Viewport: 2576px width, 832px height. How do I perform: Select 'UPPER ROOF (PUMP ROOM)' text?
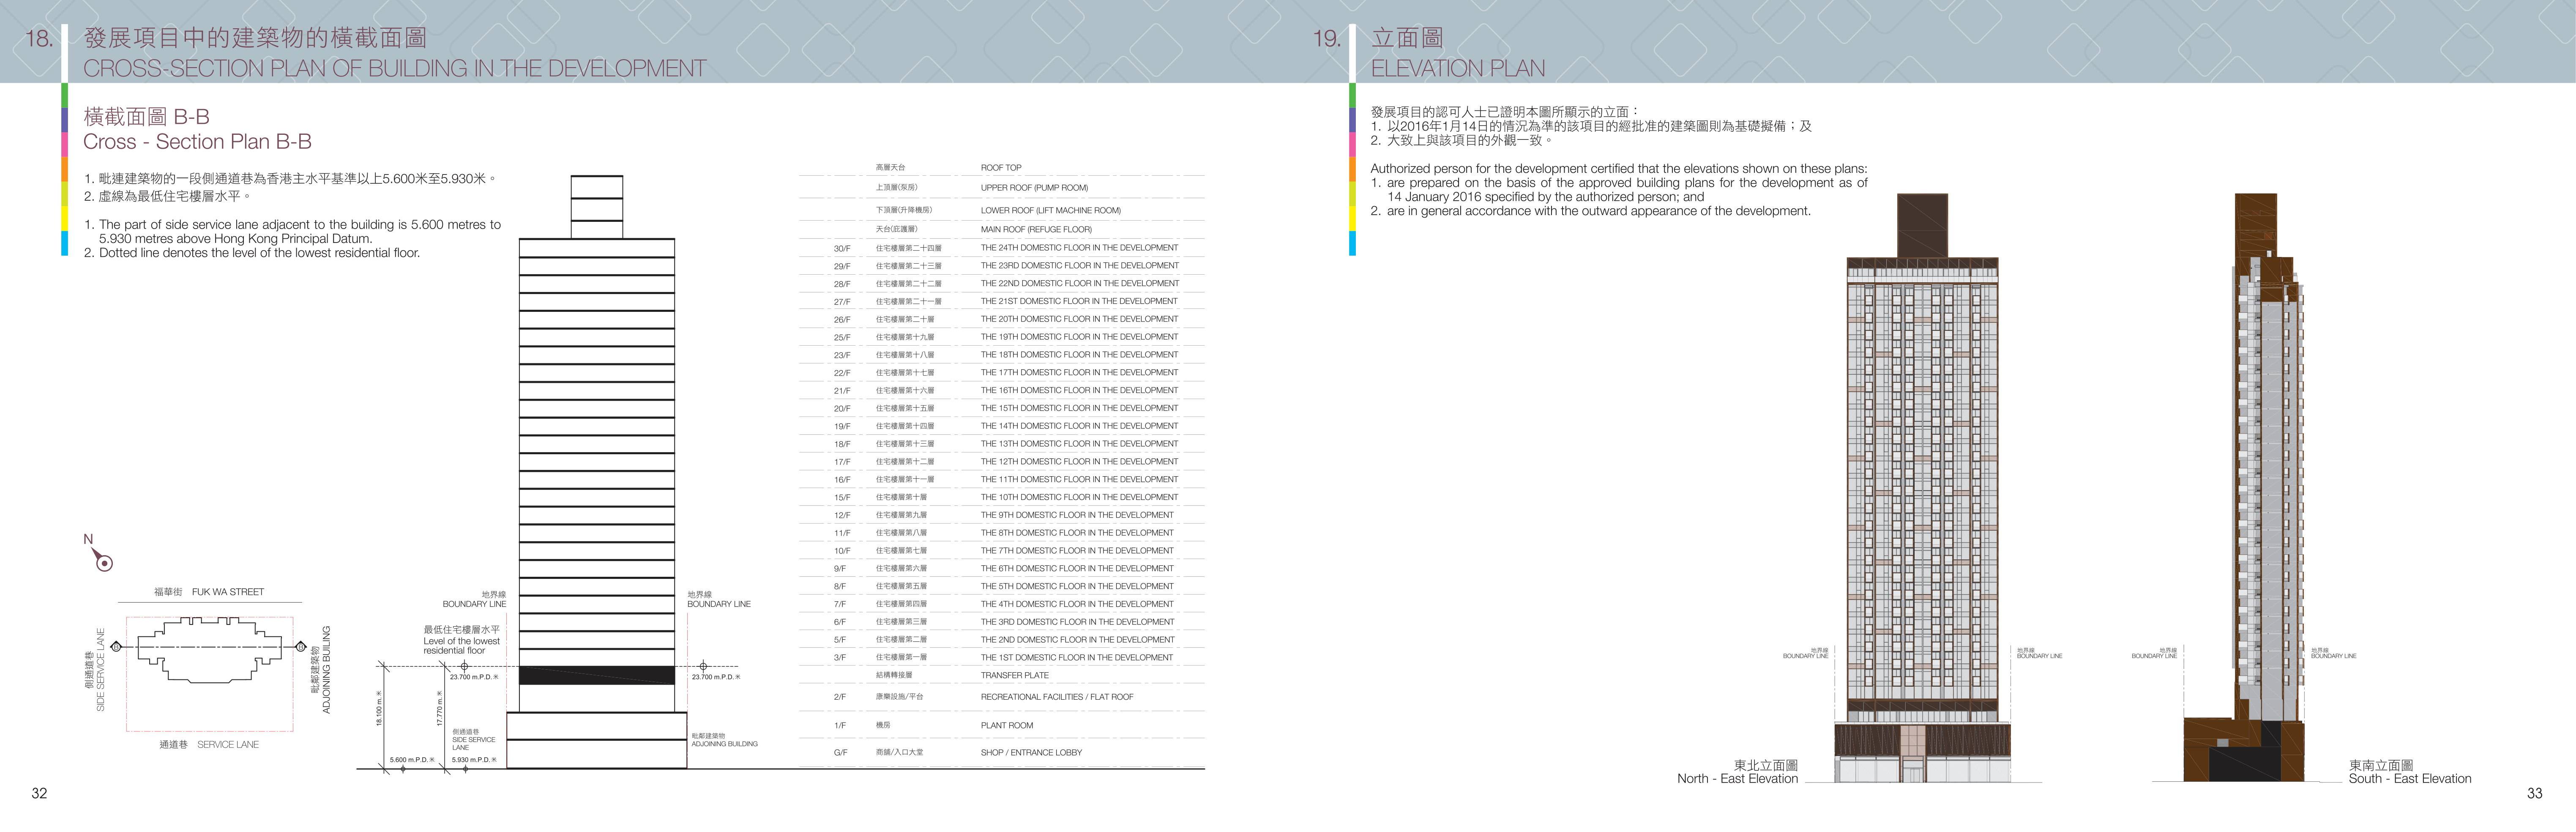pyautogui.click(x=1034, y=188)
